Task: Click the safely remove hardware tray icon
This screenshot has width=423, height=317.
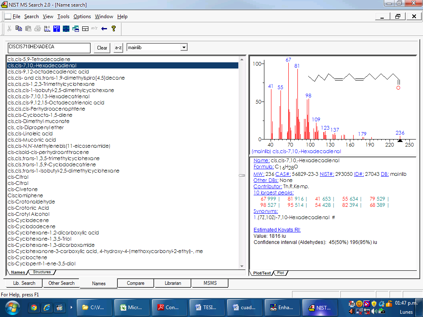Action: point(382,311)
